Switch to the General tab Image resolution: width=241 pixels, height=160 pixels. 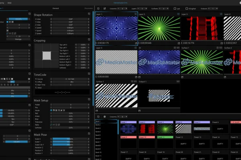(x=55, y=8)
